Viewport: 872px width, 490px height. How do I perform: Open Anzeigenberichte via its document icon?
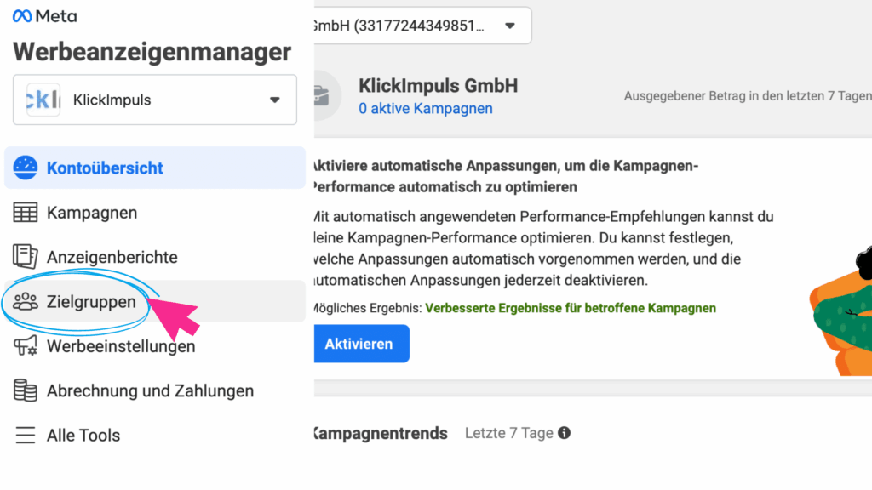click(26, 256)
